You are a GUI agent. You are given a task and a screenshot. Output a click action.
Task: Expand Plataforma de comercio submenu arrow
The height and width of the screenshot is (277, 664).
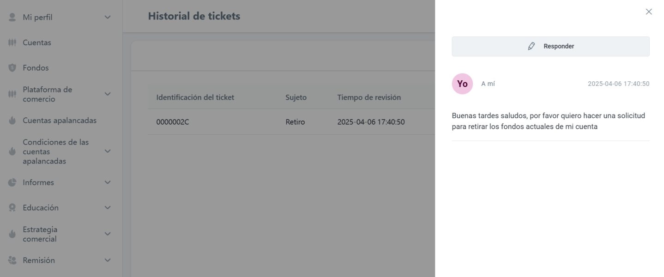point(108,94)
